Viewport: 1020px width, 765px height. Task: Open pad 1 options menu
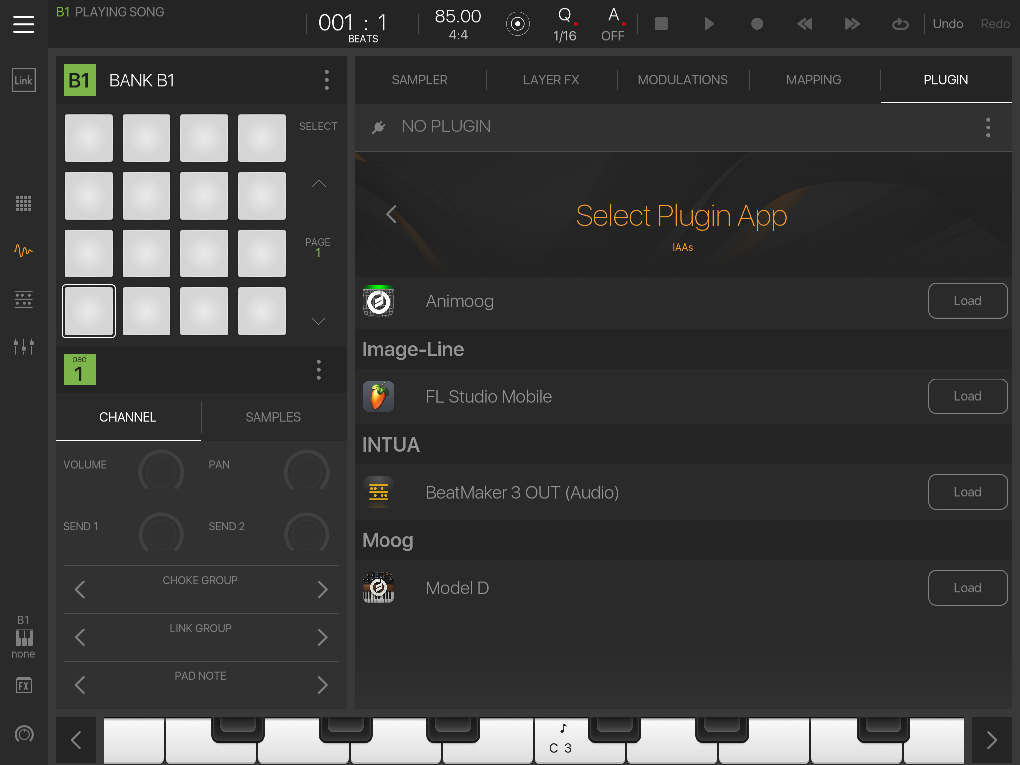[319, 370]
